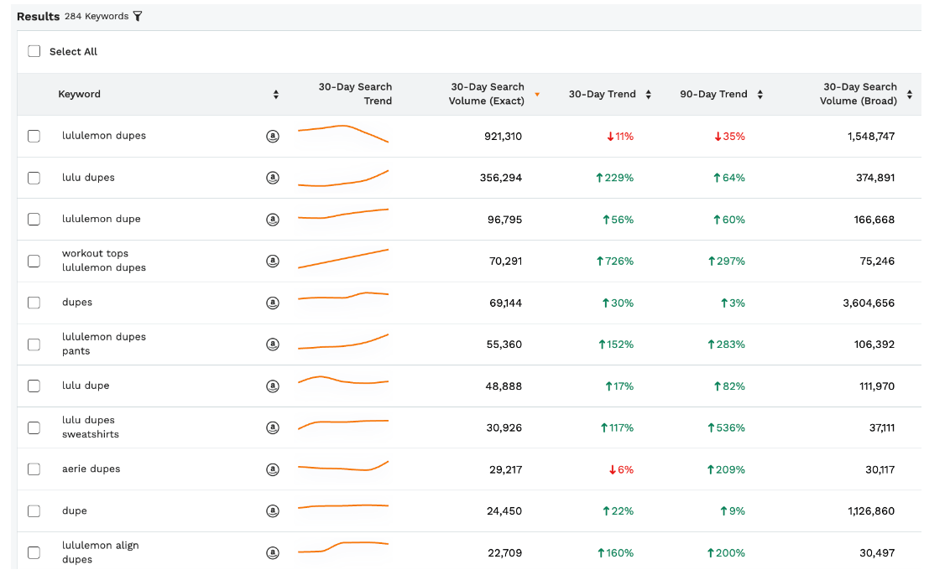Viewport: 950px width, 575px height.
Task: Click the '284 Keywords' results count
Action: point(97,16)
